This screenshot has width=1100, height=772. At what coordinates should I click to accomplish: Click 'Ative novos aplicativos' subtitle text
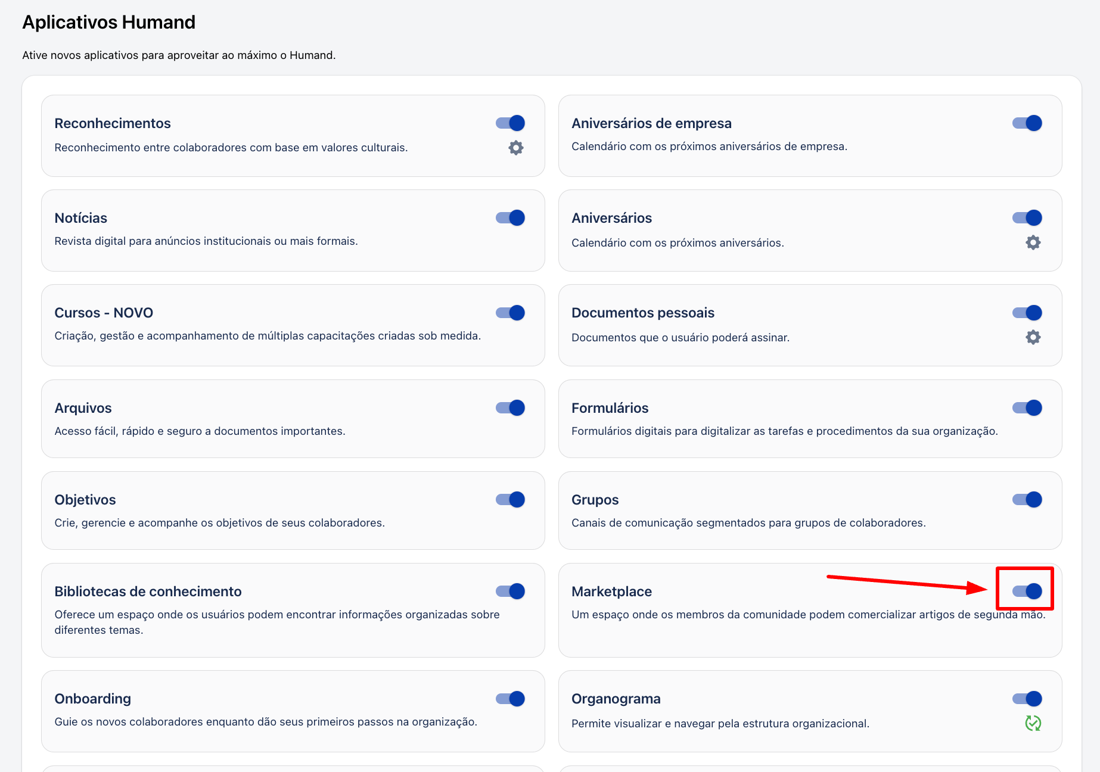pos(179,55)
